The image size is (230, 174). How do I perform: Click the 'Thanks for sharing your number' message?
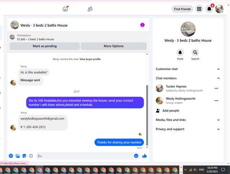pyautogui.click(x=119, y=142)
